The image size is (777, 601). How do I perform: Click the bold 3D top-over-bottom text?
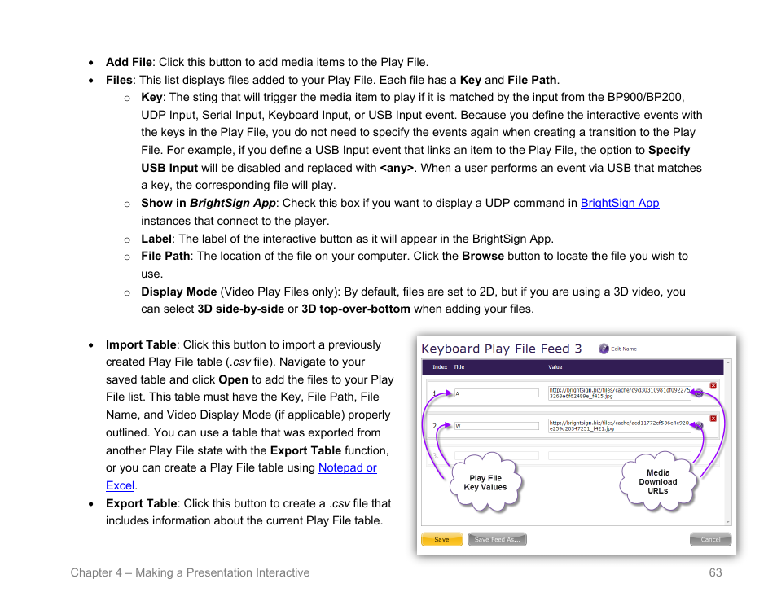[x=356, y=309]
